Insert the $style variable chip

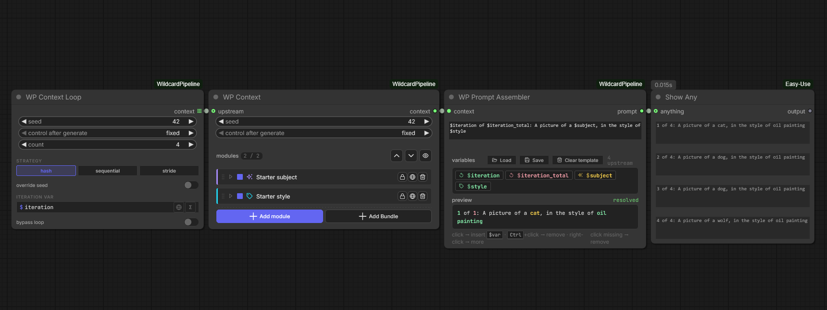click(x=473, y=186)
